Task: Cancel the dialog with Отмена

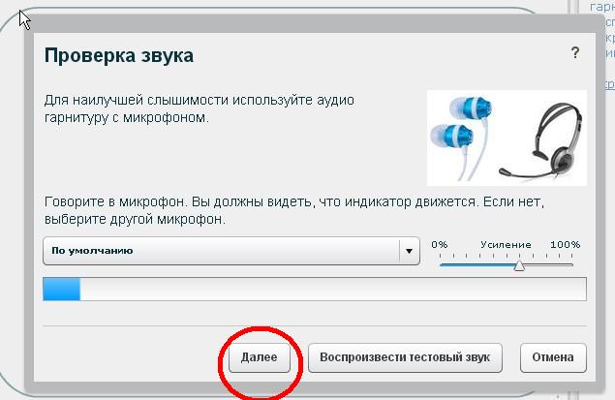Action: [553, 357]
